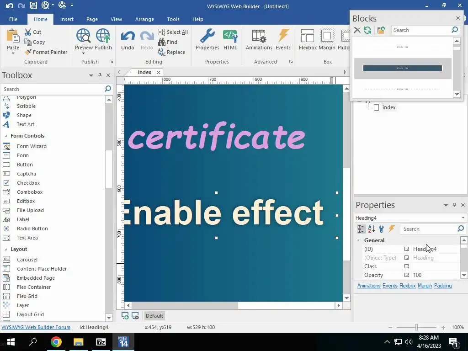Toggle pin on the Properties panel
The width and height of the screenshot is (468, 351).
click(x=454, y=205)
